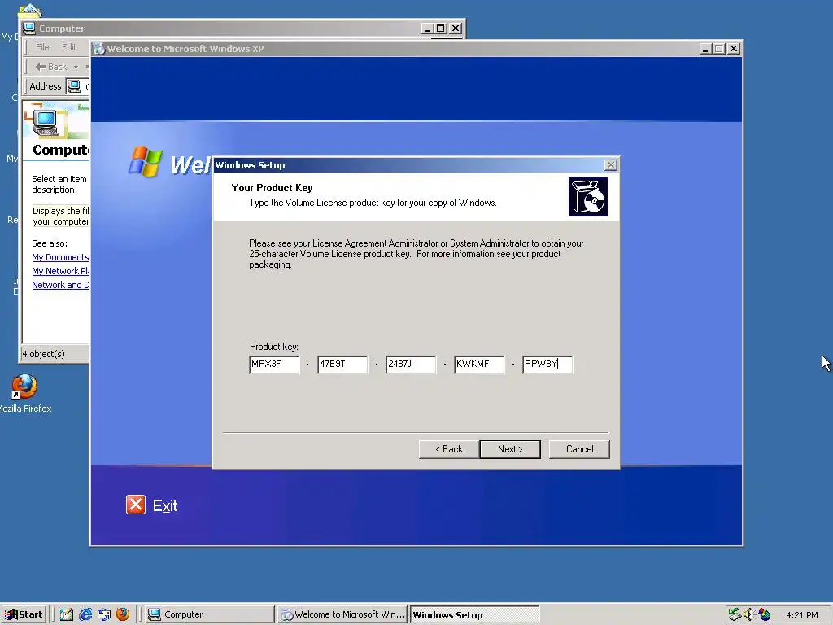Click the Address bar computer icon
833x625 pixels.
(x=74, y=85)
